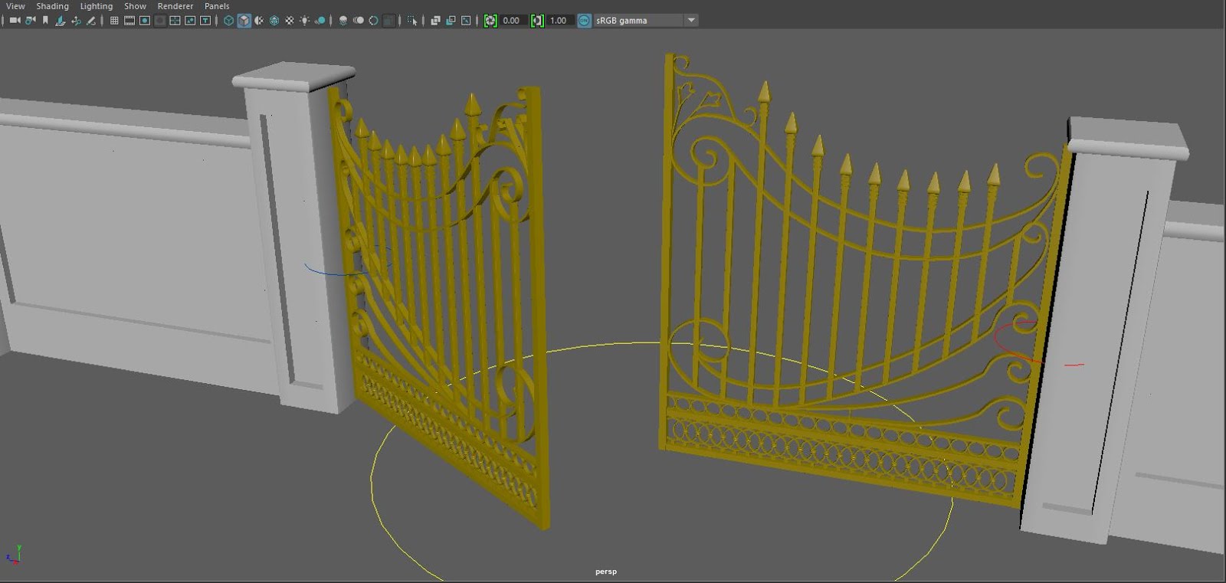
Task: Toggle X-Ray Active Components icon
Action: tap(451, 21)
